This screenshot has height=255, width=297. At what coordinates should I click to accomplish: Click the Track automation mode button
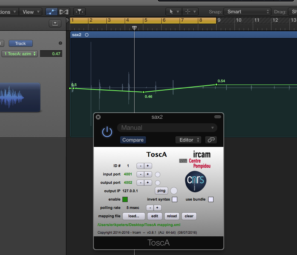pos(21,43)
